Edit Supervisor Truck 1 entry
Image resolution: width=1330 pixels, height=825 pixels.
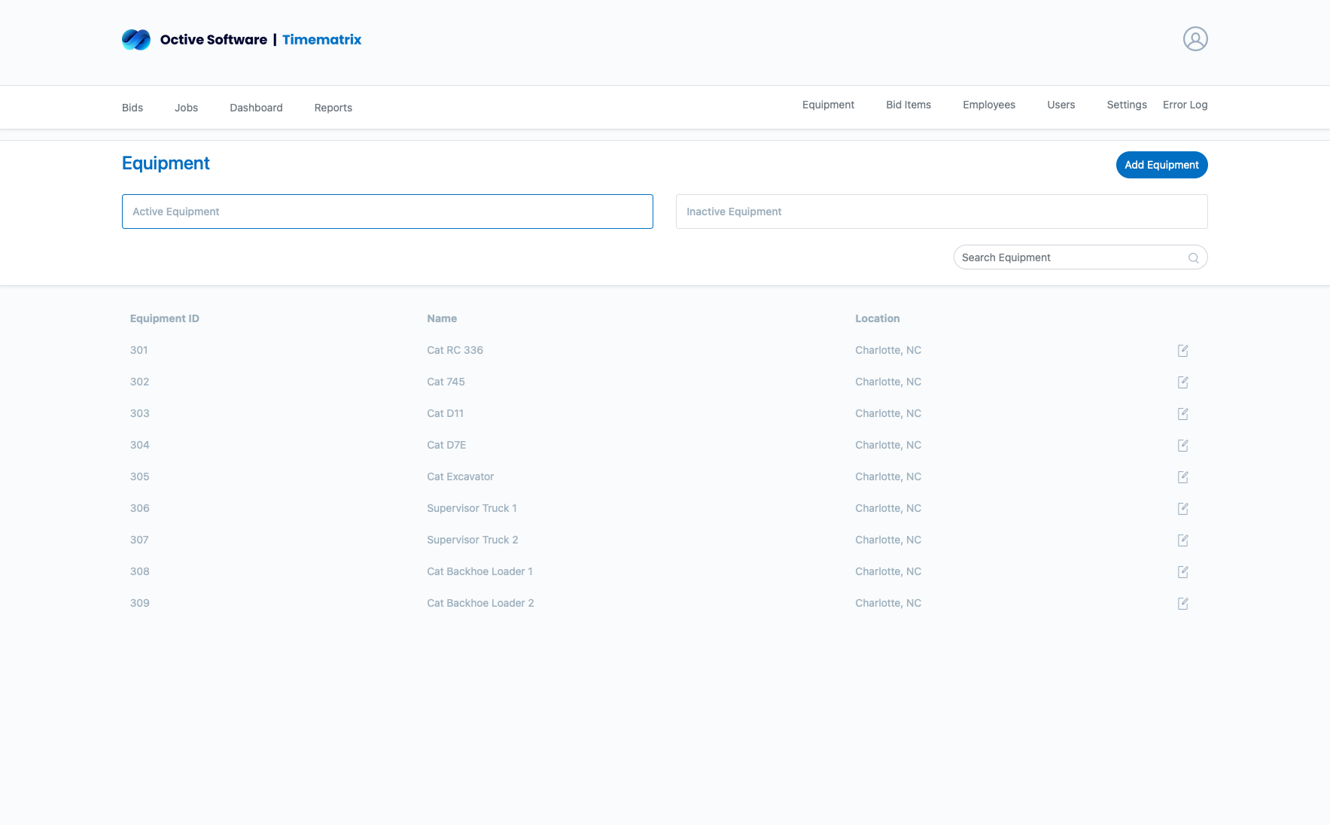[x=1182, y=509]
